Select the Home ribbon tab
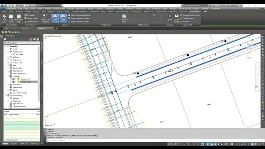 [x=4, y=12]
